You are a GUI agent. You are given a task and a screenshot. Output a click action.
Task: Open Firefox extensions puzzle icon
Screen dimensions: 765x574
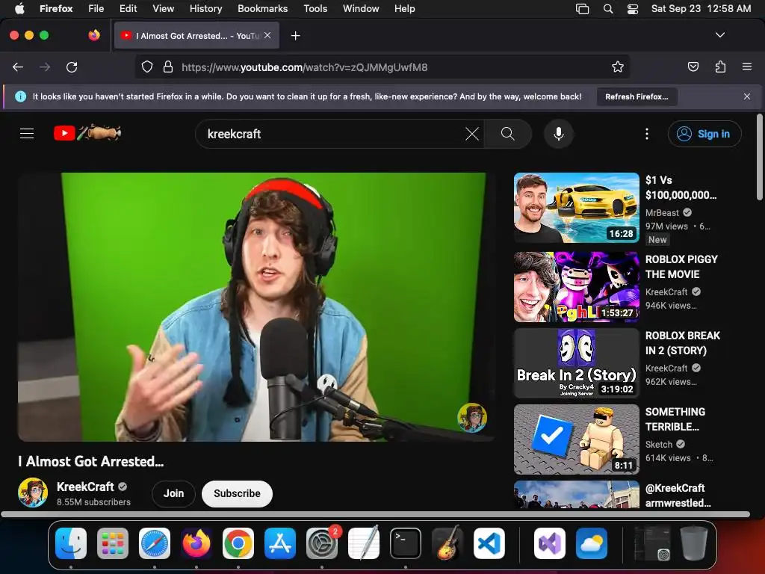[720, 67]
